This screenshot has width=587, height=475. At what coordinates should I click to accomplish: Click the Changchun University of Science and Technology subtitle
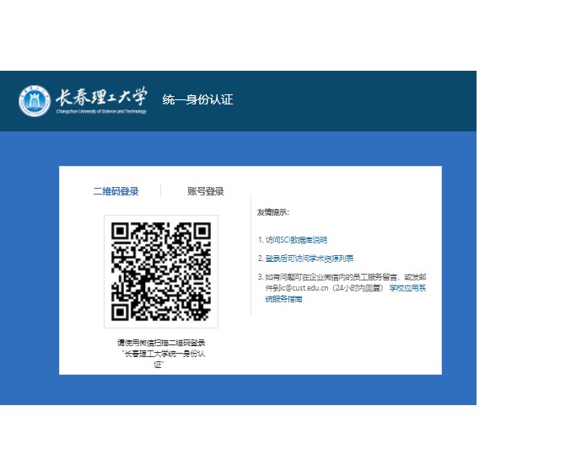(101, 111)
